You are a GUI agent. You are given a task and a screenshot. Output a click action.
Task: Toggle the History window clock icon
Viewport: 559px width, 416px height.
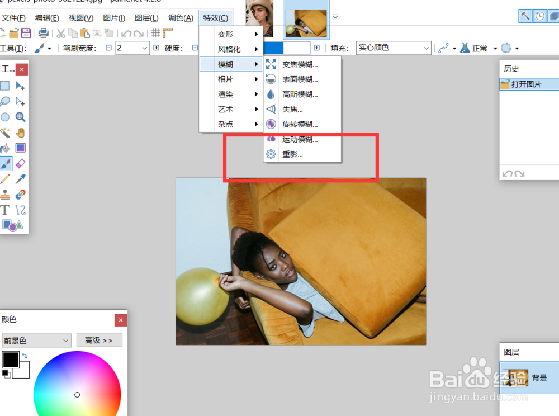(x=540, y=16)
